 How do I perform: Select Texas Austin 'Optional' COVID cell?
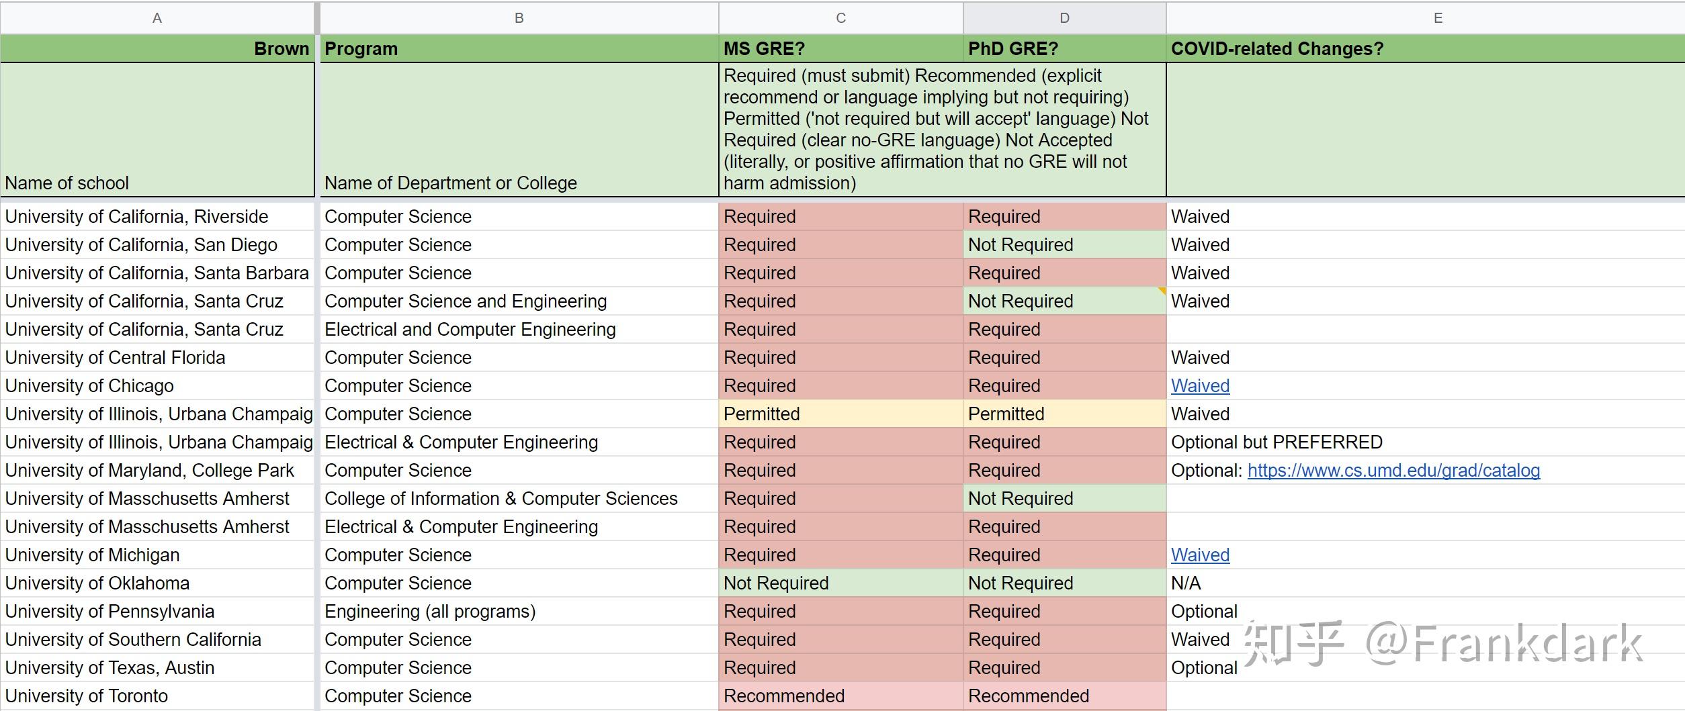point(1426,668)
